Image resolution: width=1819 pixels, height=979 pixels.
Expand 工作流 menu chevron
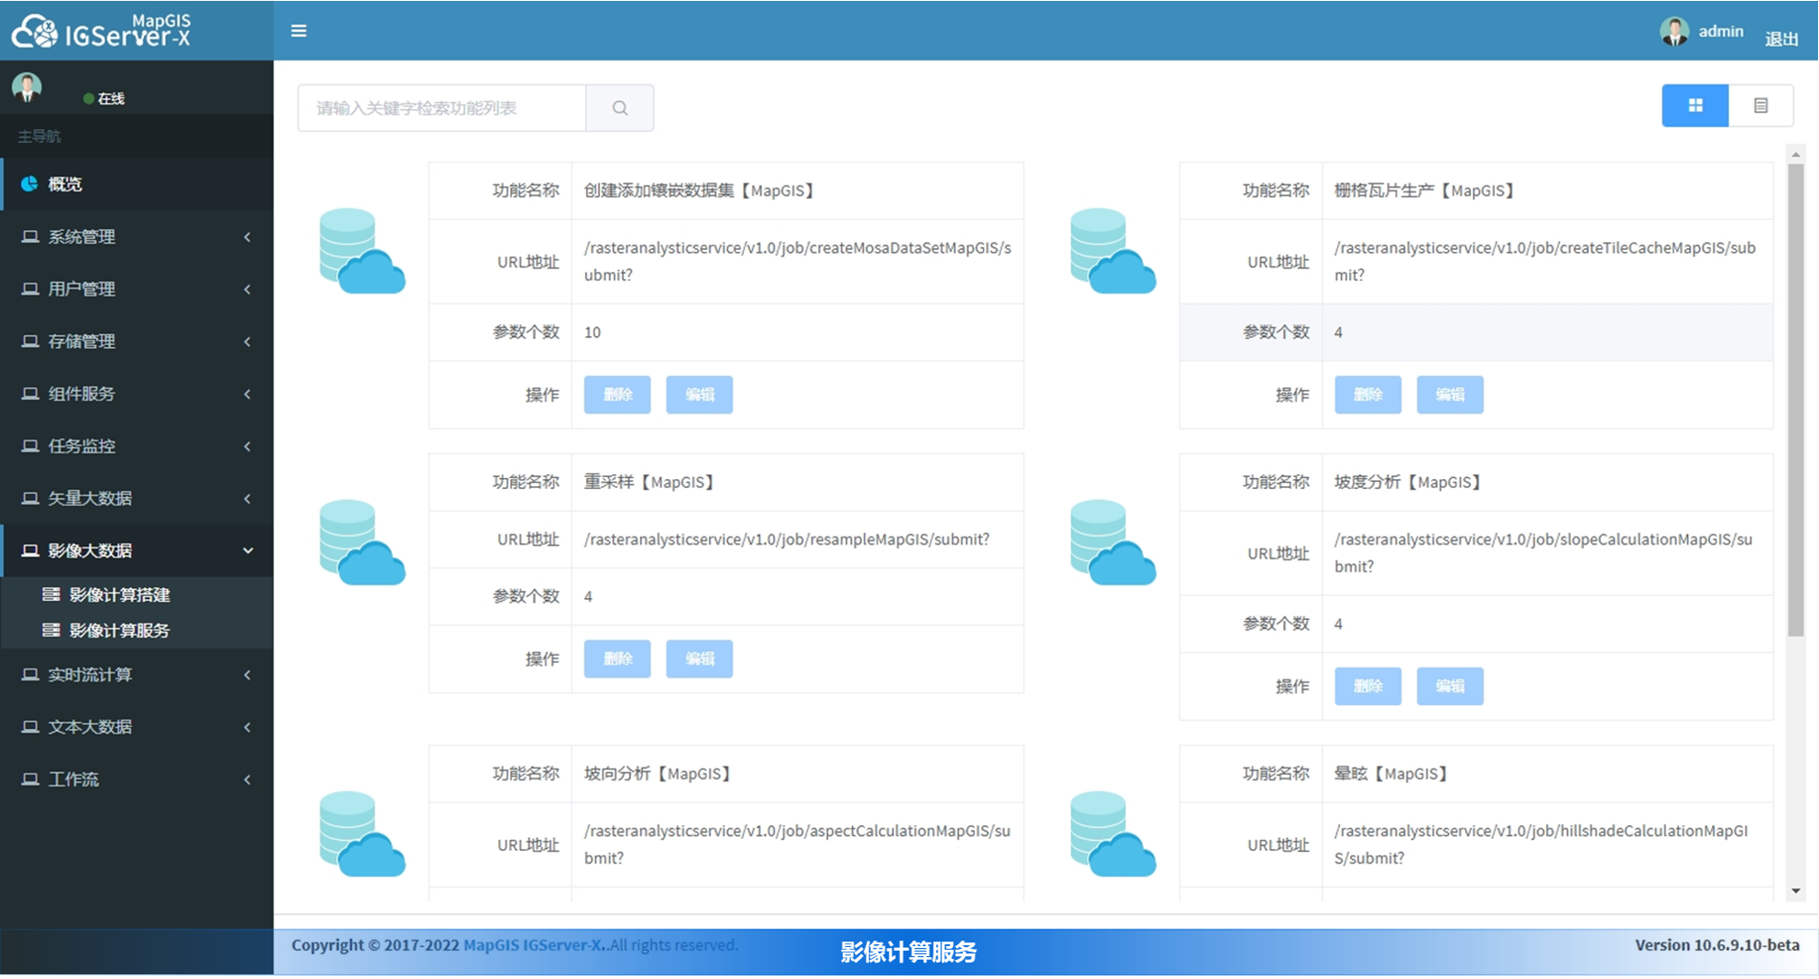point(247,779)
